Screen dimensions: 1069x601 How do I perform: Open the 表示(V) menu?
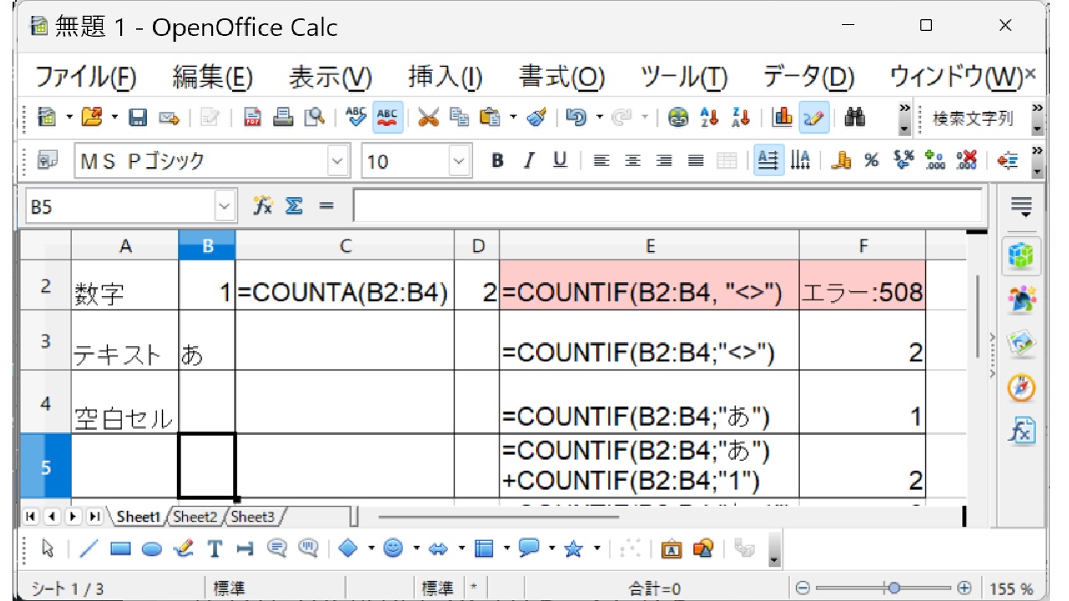[330, 78]
